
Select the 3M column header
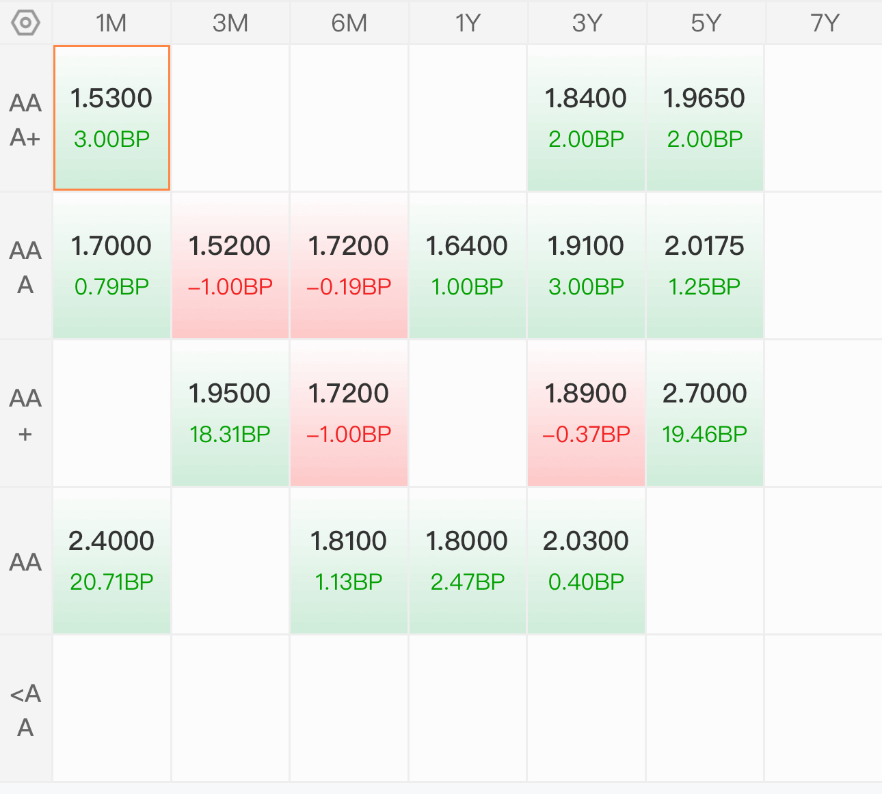pyautogui.click(x=230, y=23)
